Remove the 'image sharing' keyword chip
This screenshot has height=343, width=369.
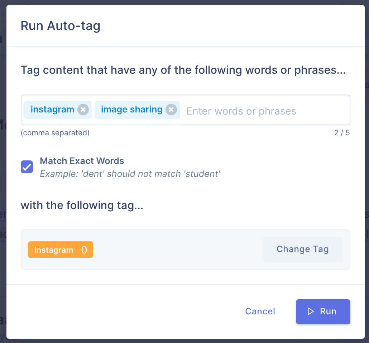[x=171, y=110]
